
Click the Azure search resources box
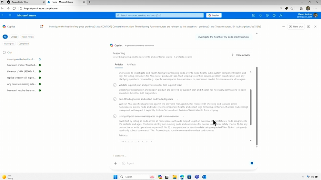coord(159,15)
